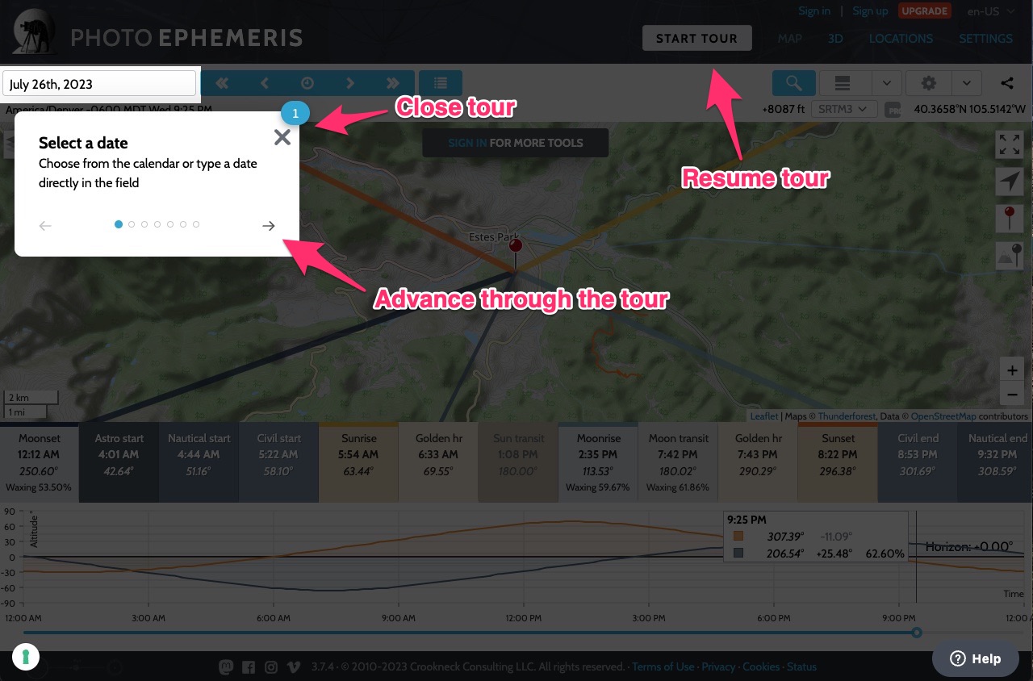Open the MAP tab
1033x681 pixels.
(x=789, y=38)
